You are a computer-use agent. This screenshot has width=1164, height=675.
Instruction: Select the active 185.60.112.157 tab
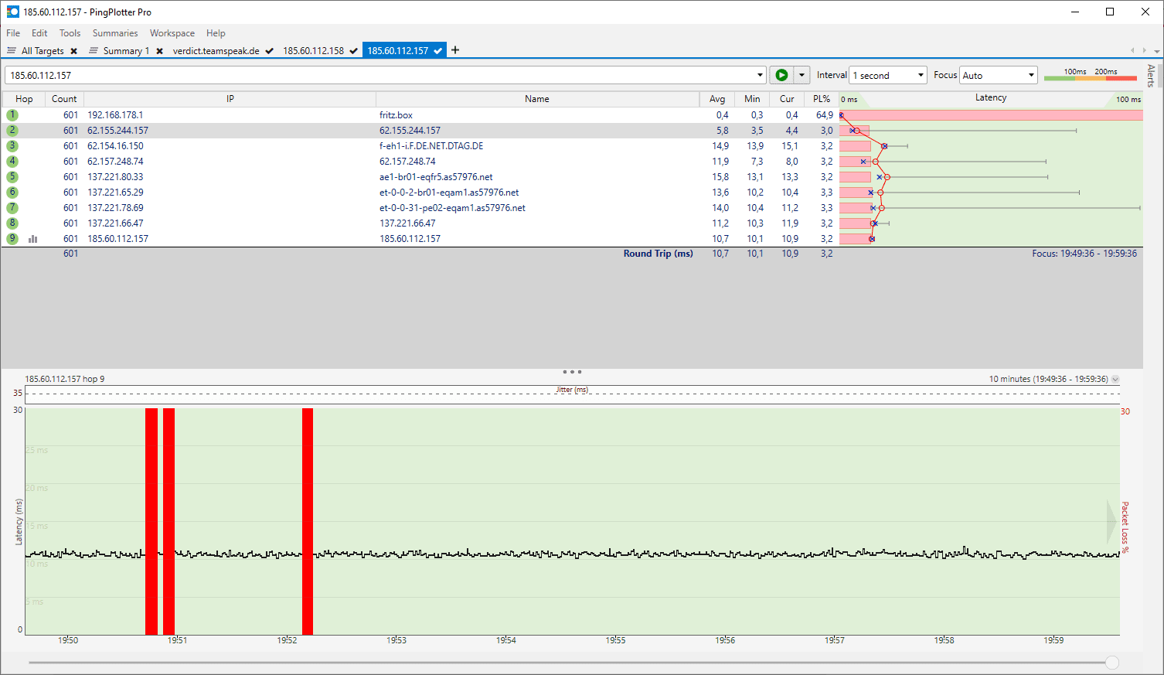404,51
